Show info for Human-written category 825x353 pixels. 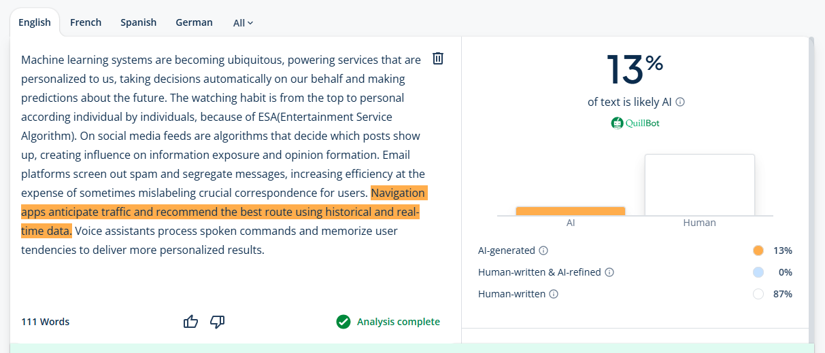tap(554, 294)
